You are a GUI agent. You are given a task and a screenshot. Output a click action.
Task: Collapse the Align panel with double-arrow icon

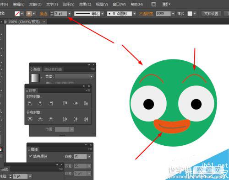[84, 86]
